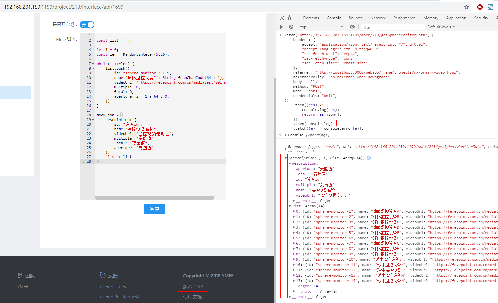
Task: Click the videoUrl: "监控视频流地址" console property
Action: (x=323, y=195)
